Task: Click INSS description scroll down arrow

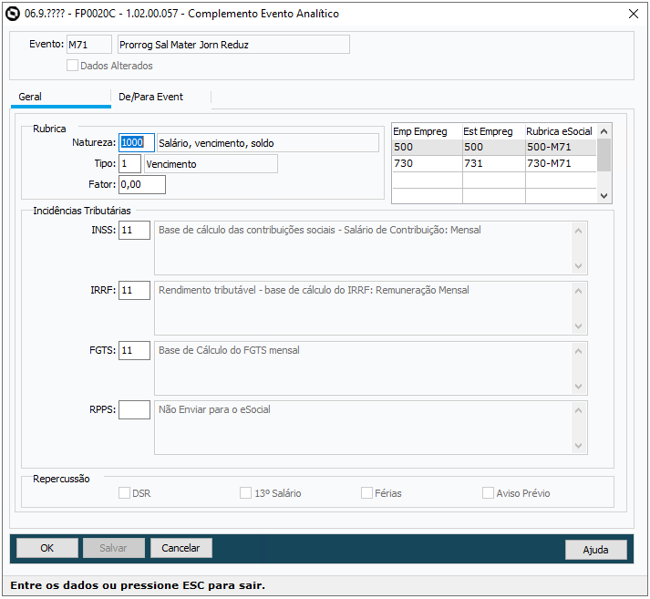Action: click(578, 266)
